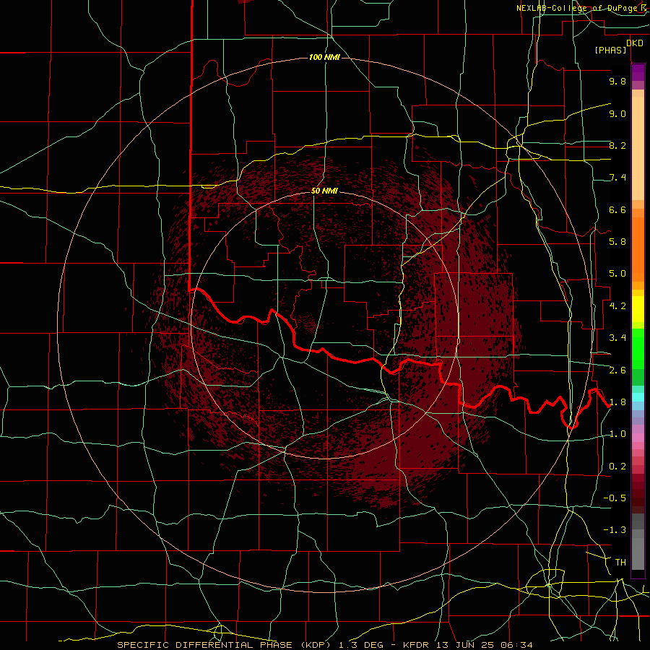Click the 50 NMI range ring label
This screenshot has width=650, height=650.
tap(324, 191)
